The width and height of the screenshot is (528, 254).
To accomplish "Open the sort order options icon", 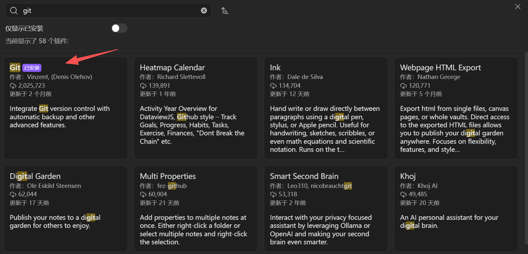I will click(x=225, y=11).
